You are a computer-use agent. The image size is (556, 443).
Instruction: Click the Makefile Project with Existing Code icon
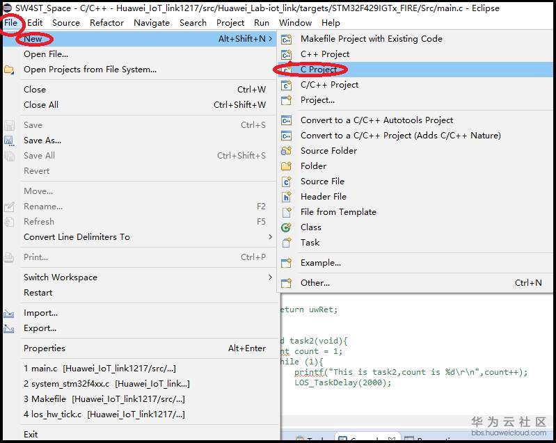point(286,39)
